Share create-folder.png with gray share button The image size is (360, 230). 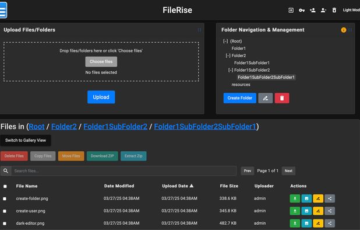pos(330,198)
